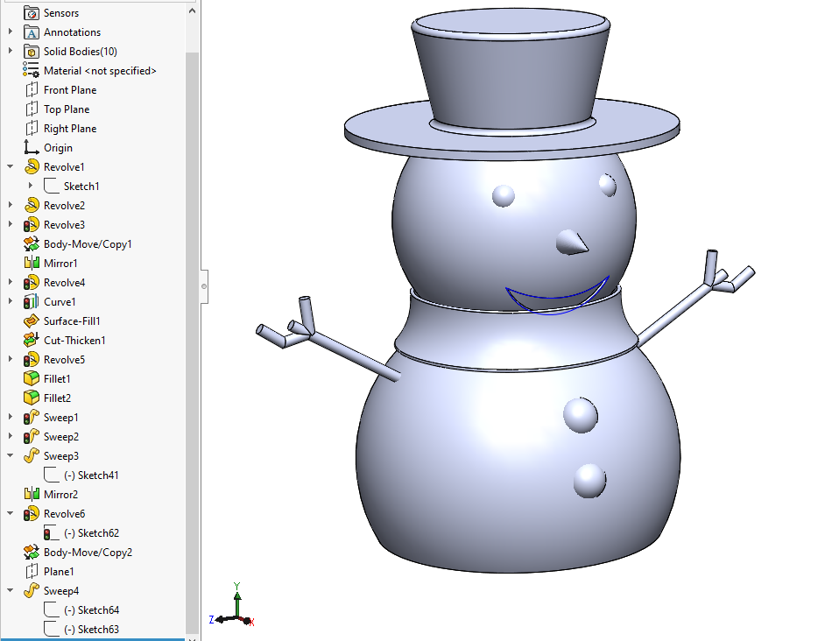Click the Origin icon
This screenshot has height=641, width=839.
coord(32,148)
